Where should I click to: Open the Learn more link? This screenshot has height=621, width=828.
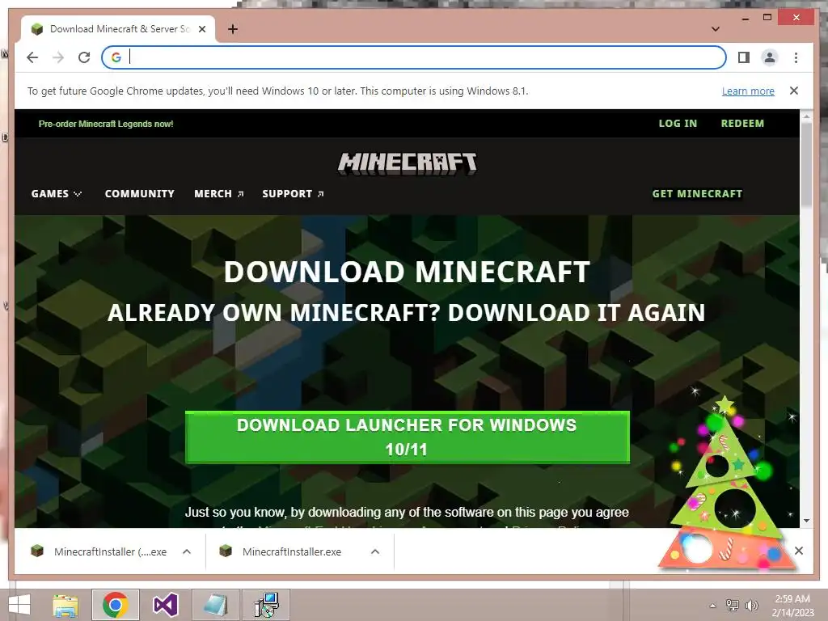coord(748,91)
